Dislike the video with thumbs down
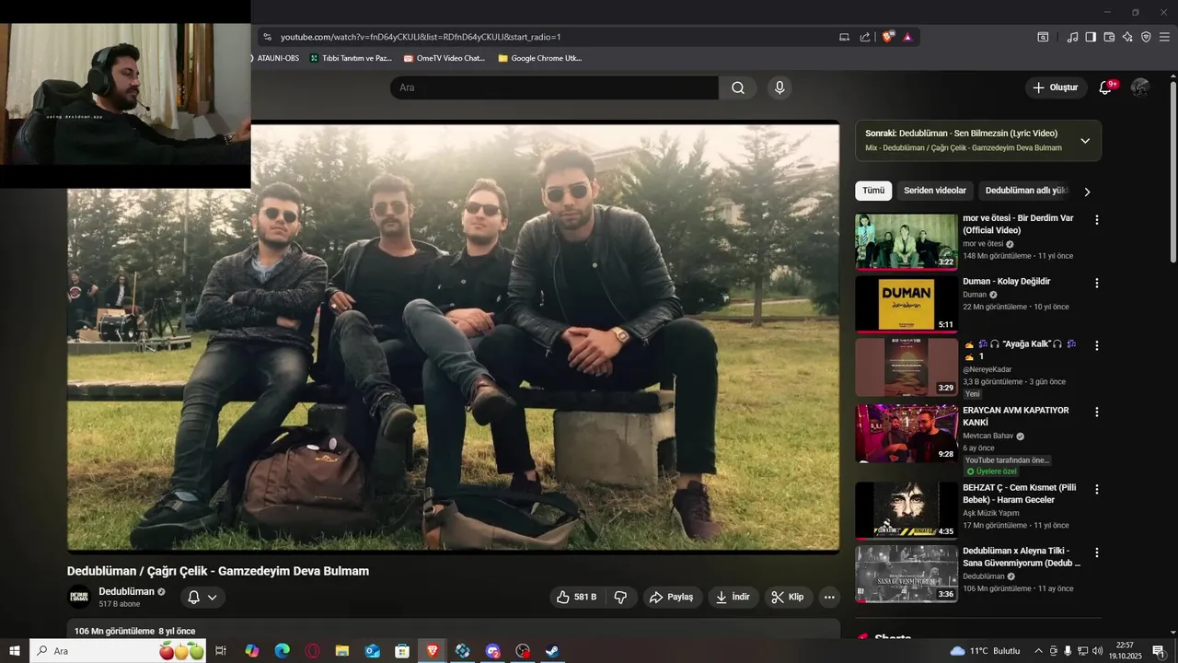The height and width of the screenshot is (663, 1178). coord(620,597)
